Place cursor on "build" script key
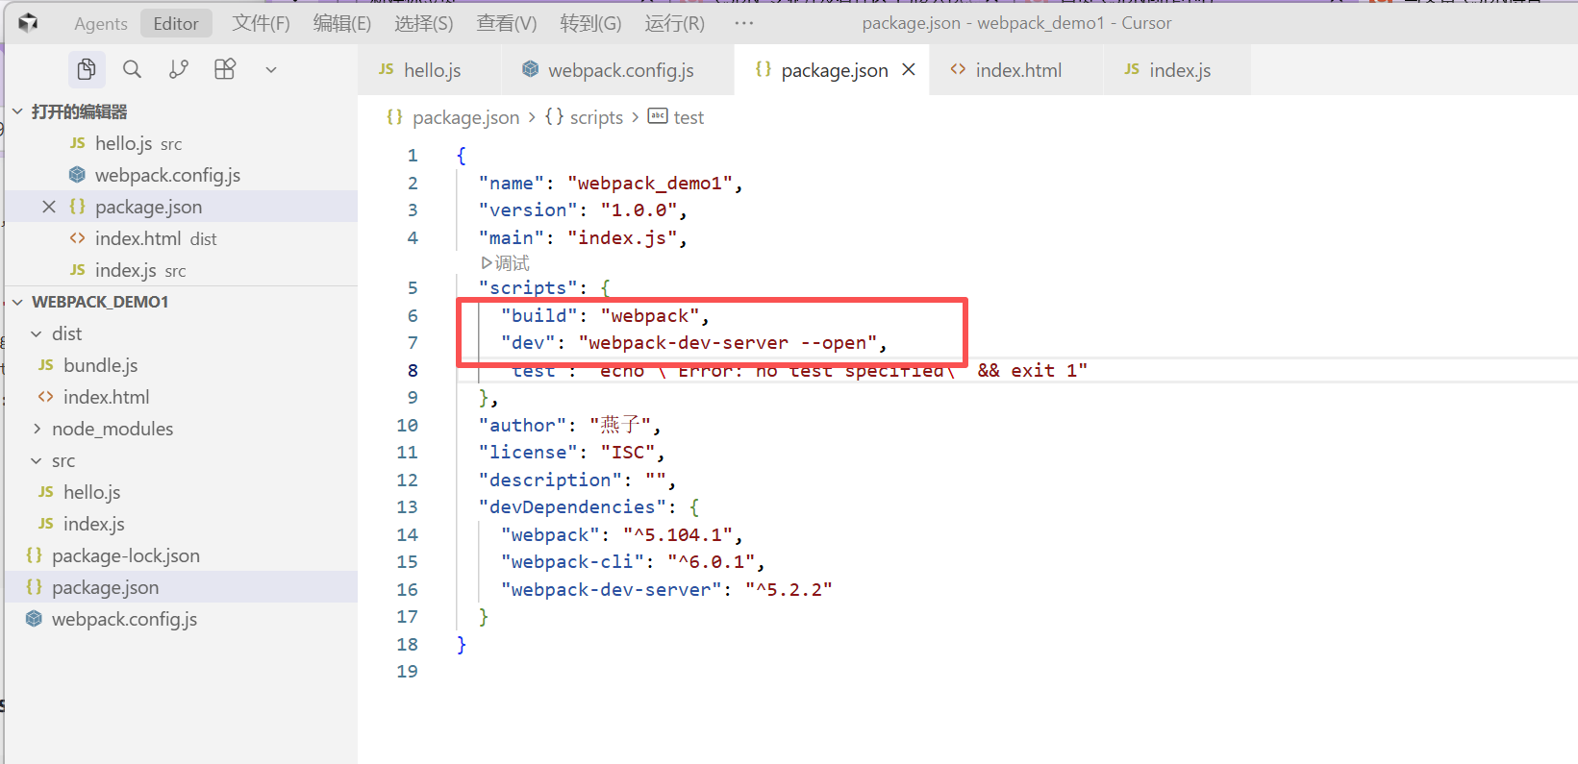The height and width of the screenshot is (764, 1578). (539, 315)
